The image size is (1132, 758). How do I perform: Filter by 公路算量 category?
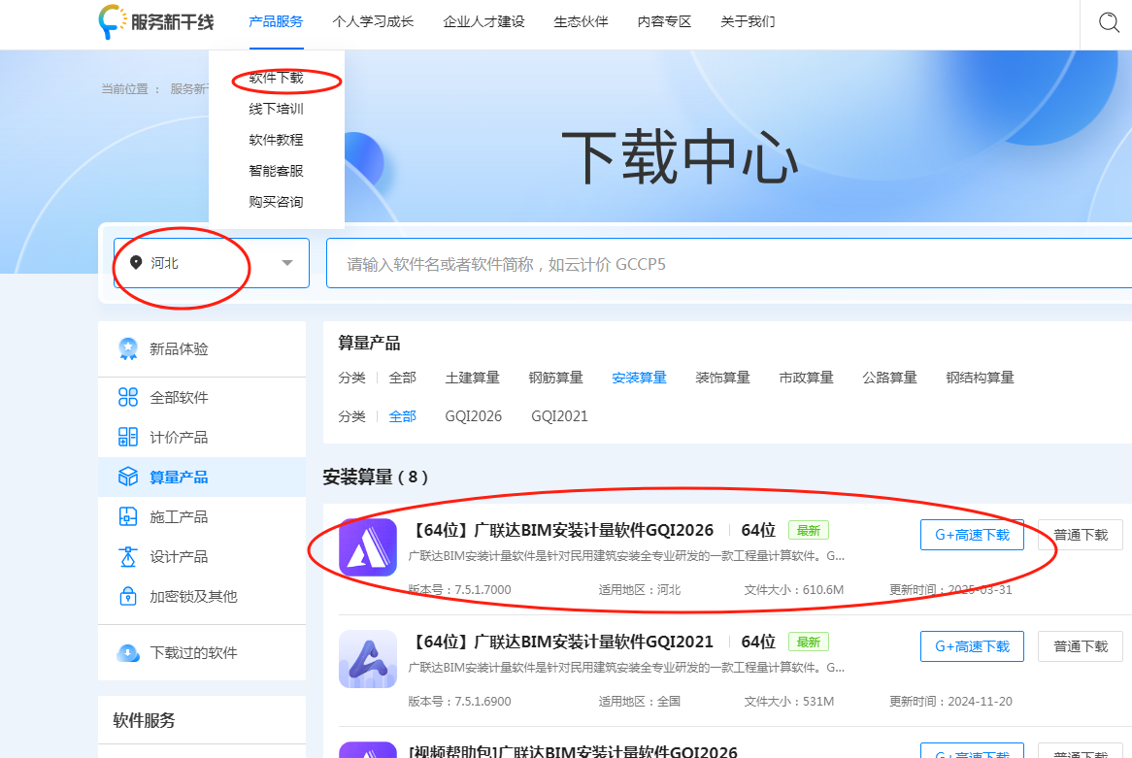[889, 378]
